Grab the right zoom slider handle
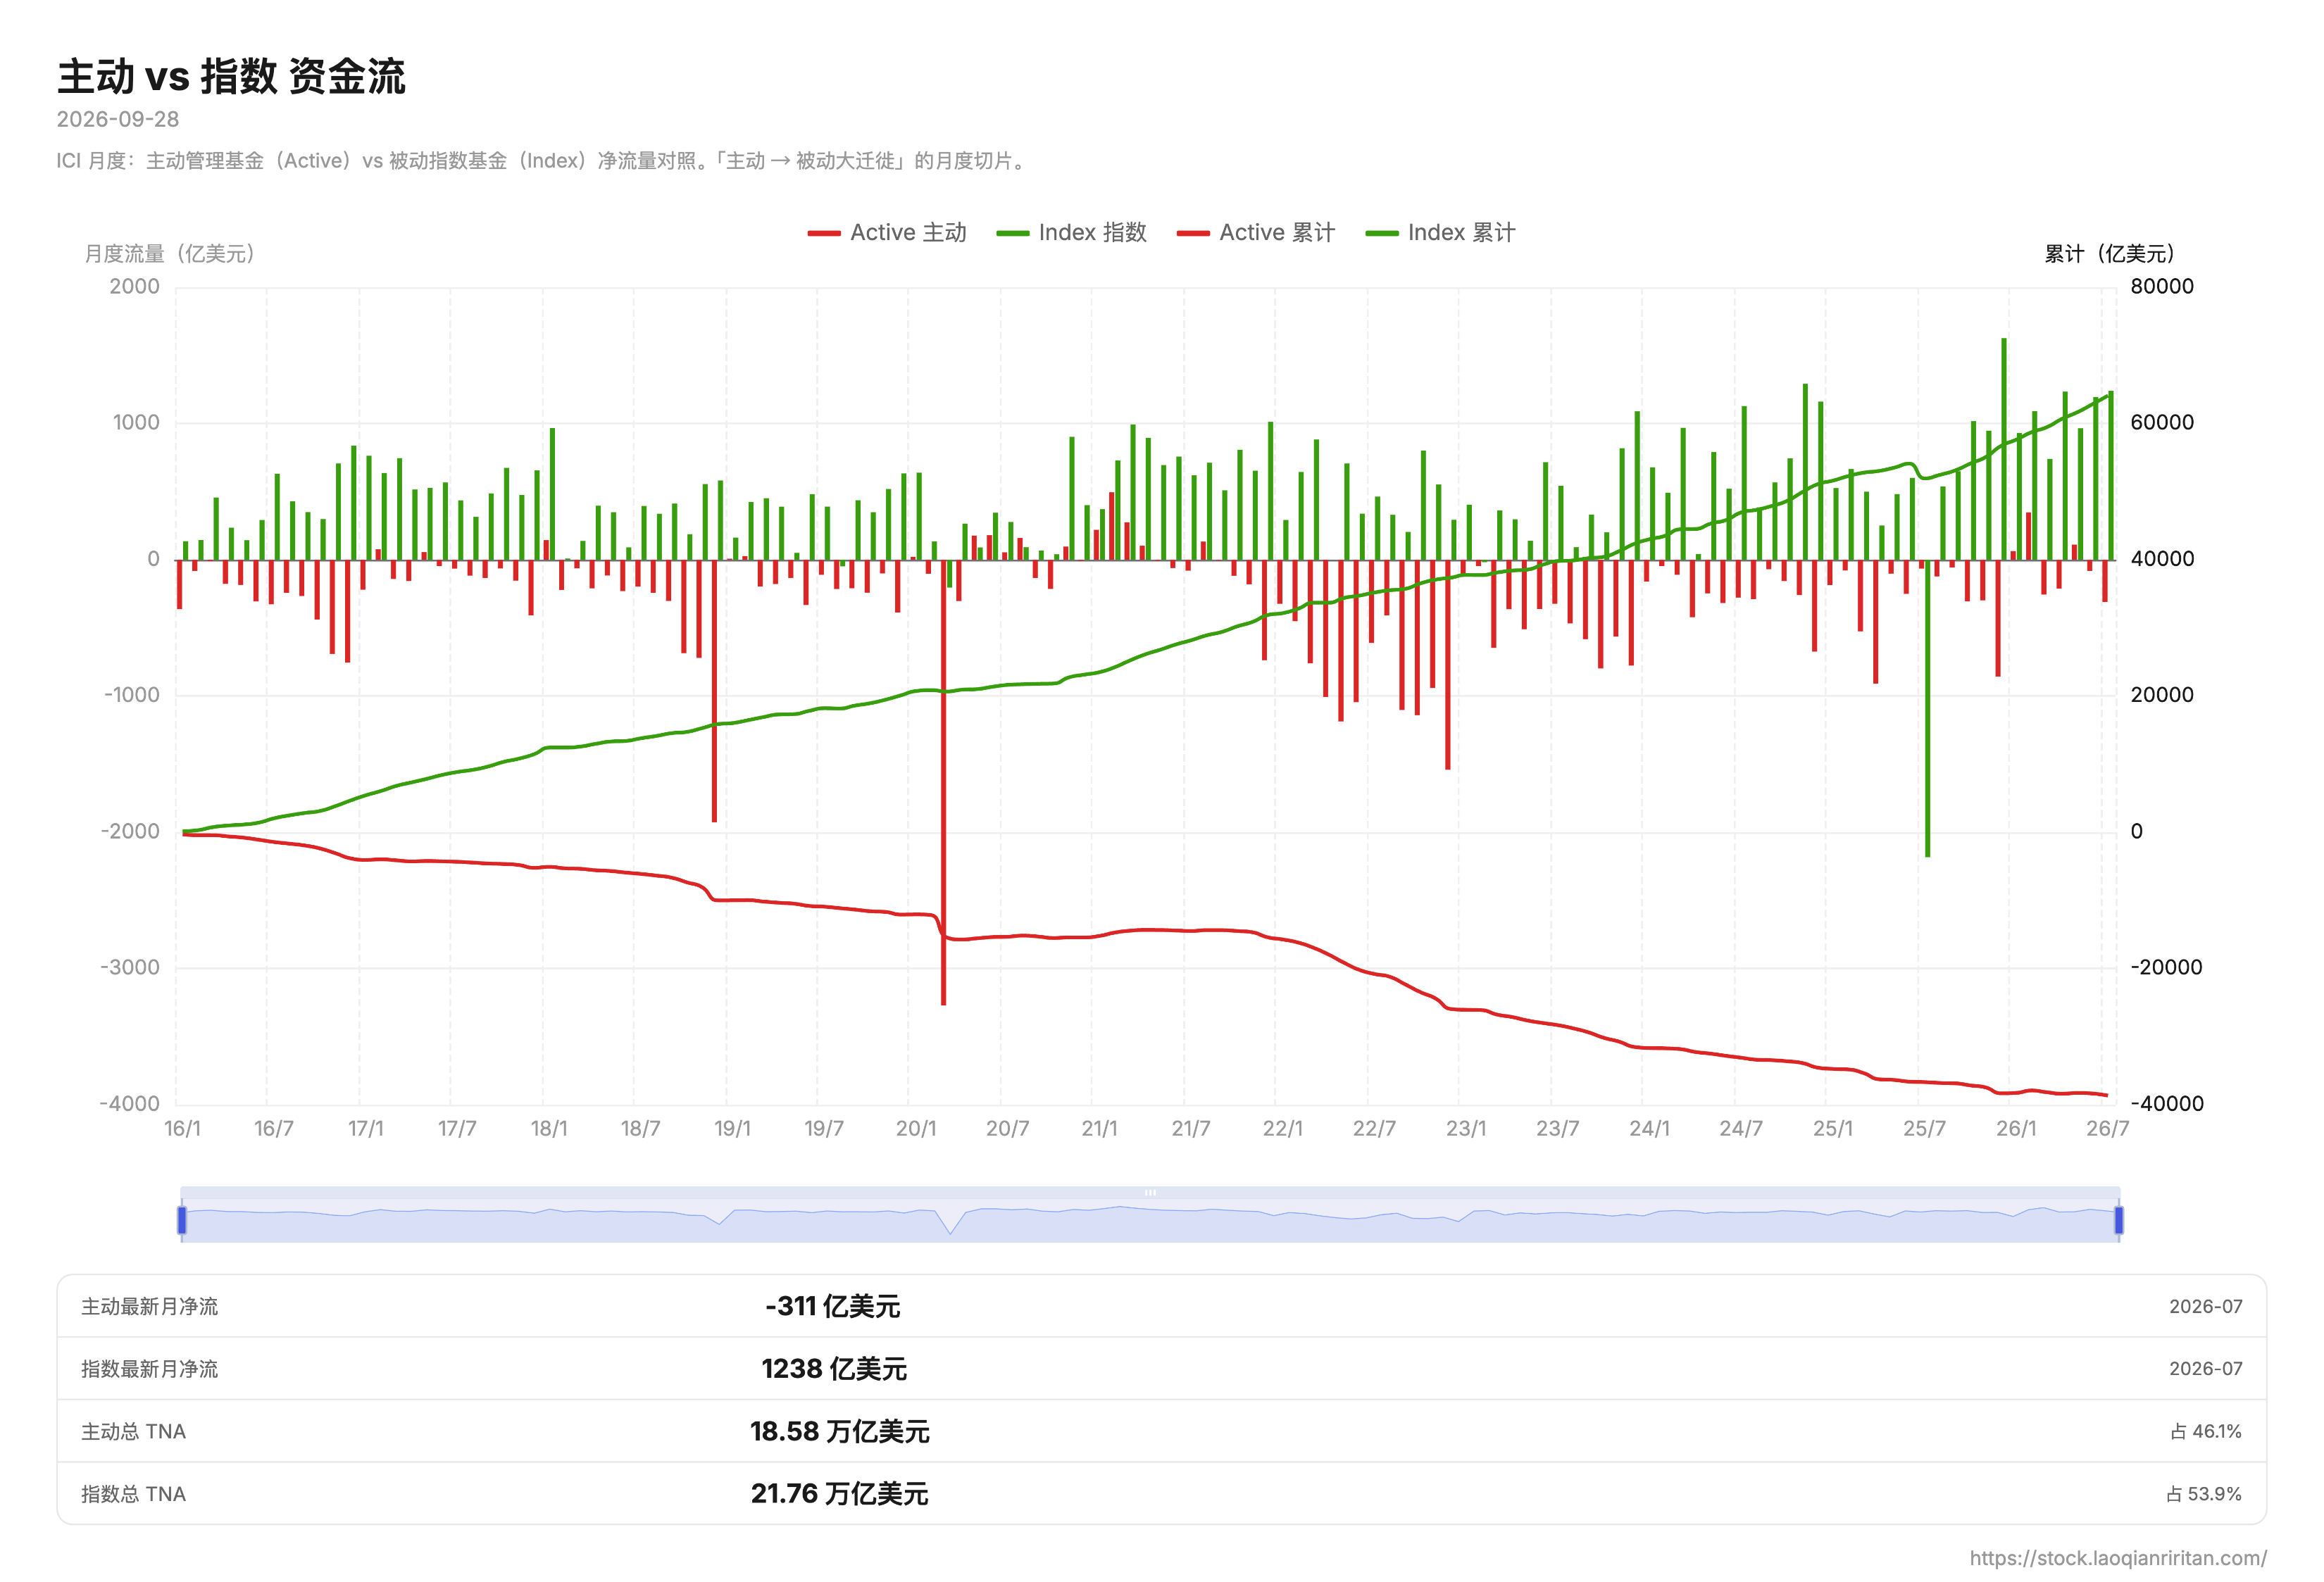Image resolution: width=2324 pixels, height=1582 pixels. [2118, 1220]
